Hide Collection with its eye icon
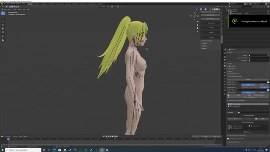The image size is (270, 152). pos(268,11)
